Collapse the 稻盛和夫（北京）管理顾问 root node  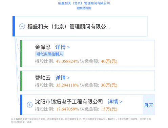22,26
